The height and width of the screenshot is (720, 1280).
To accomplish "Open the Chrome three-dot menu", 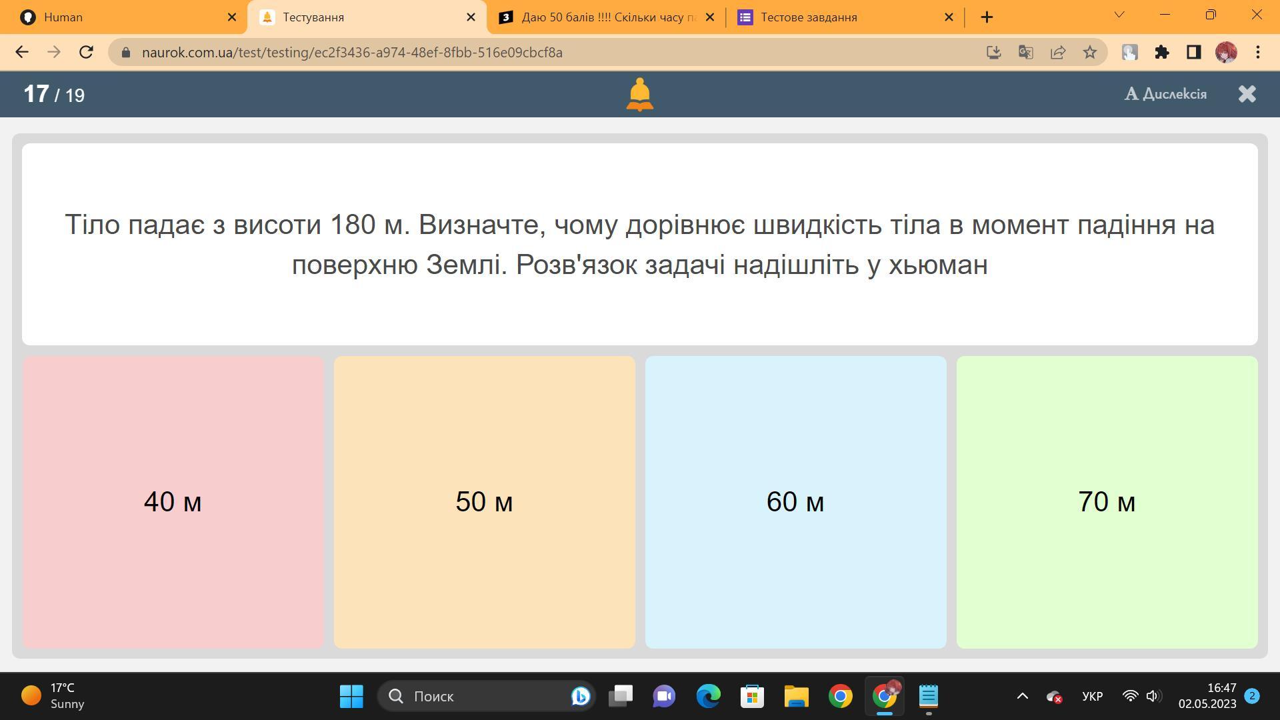I will click(1257, 52).
